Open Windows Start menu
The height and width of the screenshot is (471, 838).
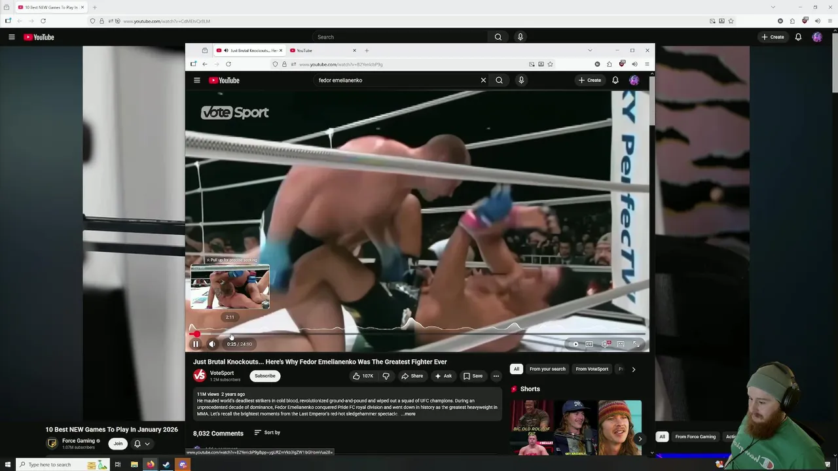pyautogui.click(x=8, y=464)
